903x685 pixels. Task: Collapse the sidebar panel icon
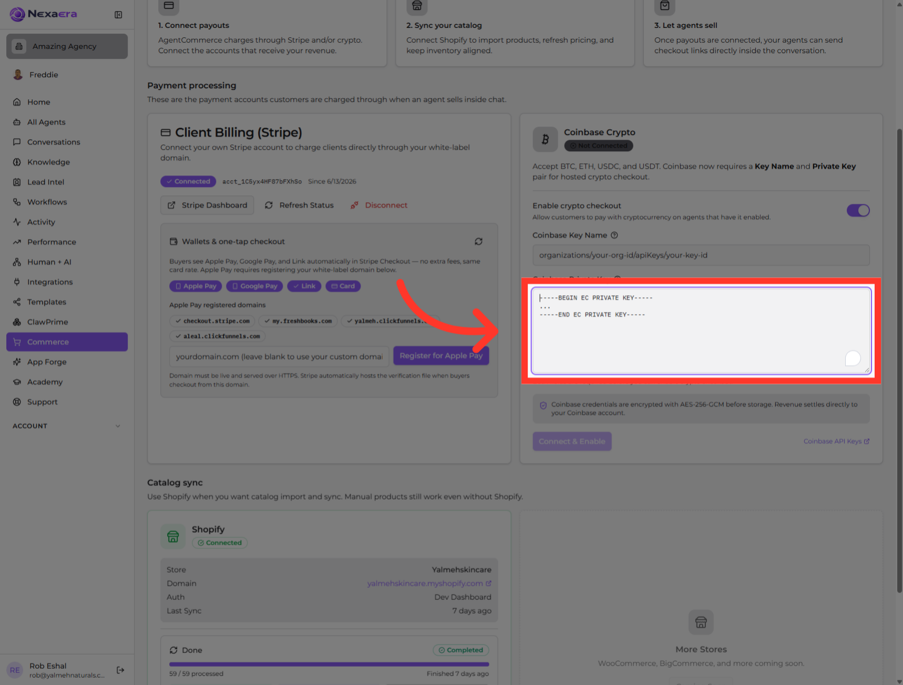click(x=118, y=15)
